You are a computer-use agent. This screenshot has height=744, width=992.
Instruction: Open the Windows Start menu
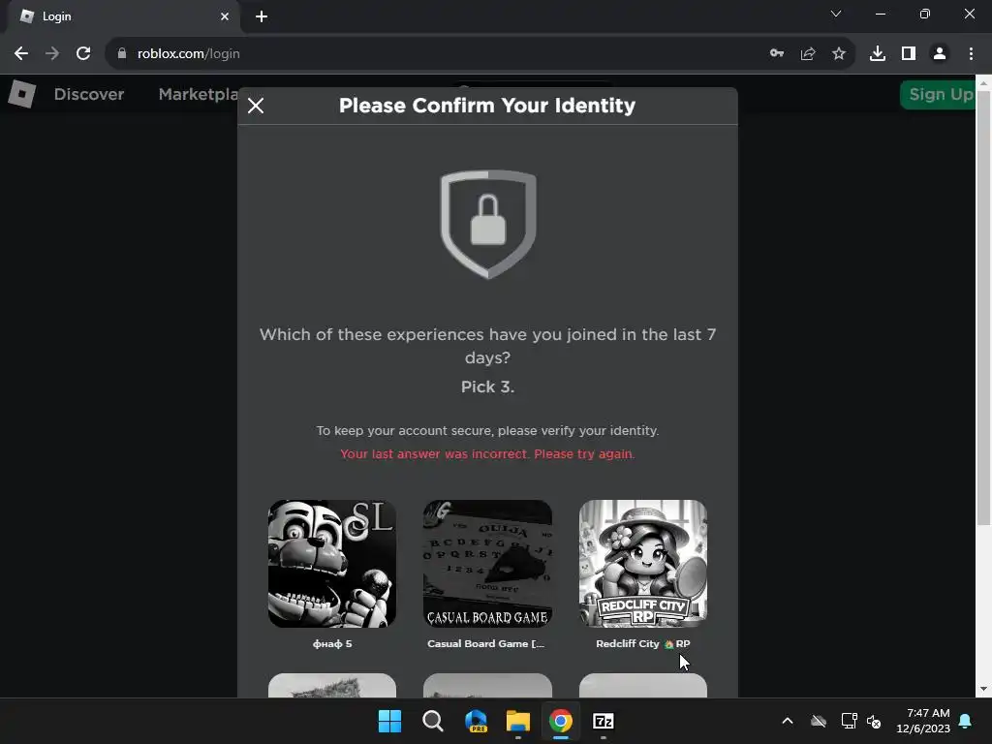[389, 721]
